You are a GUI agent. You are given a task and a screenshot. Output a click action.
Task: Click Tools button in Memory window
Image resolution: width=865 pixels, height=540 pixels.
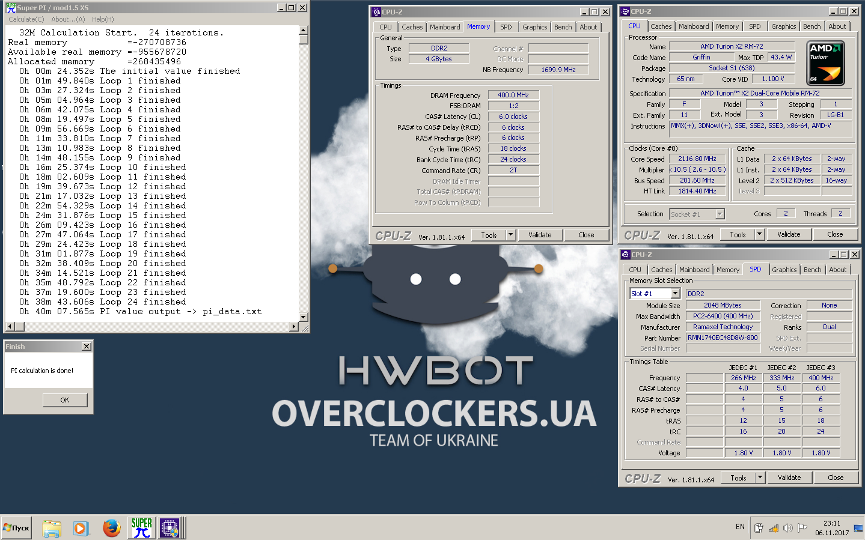[x=489, y=235]
